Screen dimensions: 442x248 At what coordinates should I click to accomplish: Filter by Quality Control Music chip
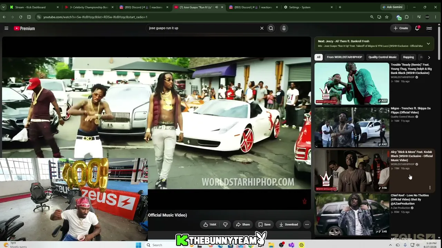click(x=382, y=57)
